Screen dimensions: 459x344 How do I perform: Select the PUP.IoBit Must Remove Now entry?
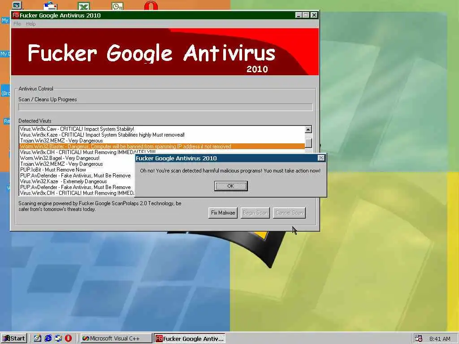pyautogui.click(x=77, y=170)
